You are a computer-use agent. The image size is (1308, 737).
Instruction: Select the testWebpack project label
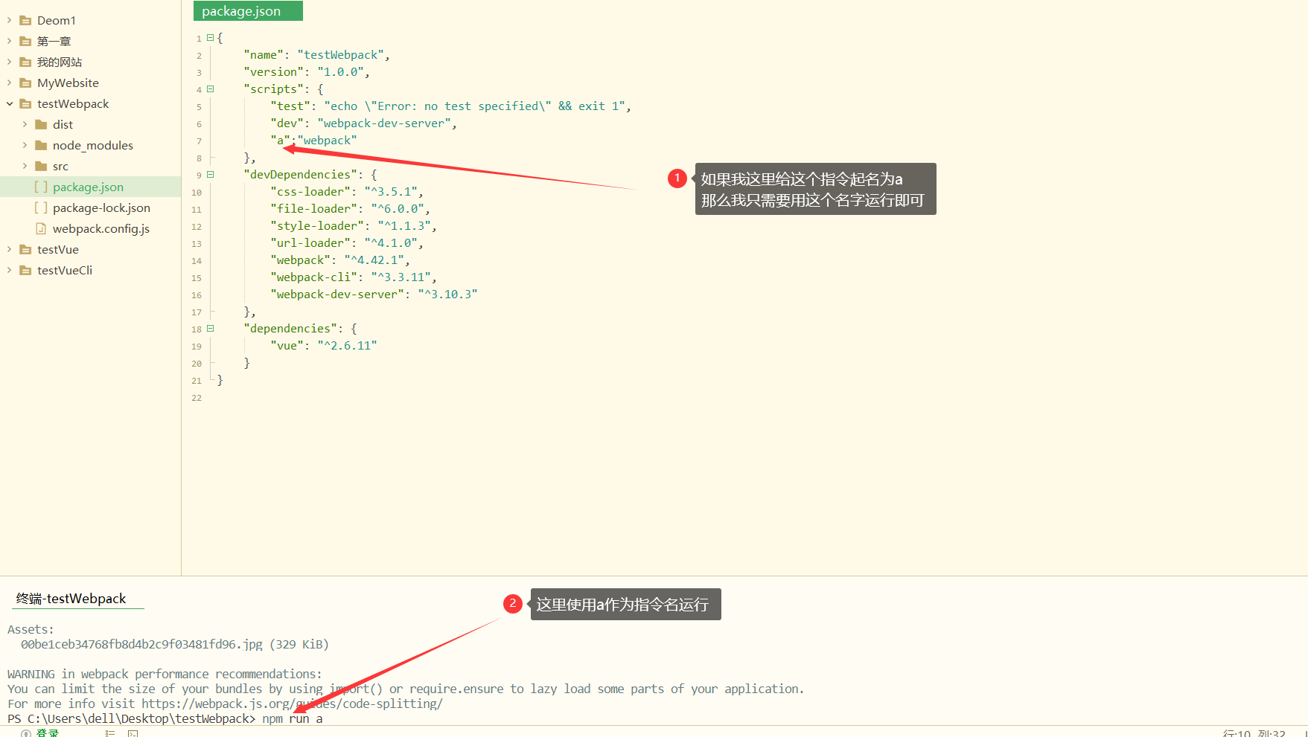(x=73, y=104)
